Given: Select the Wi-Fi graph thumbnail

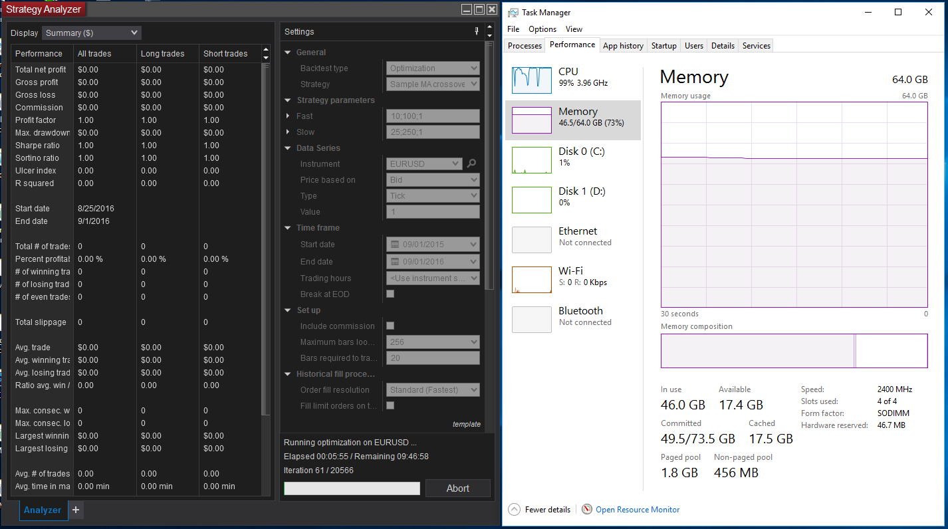Looking at the screenshot, I should coord(531,279).
